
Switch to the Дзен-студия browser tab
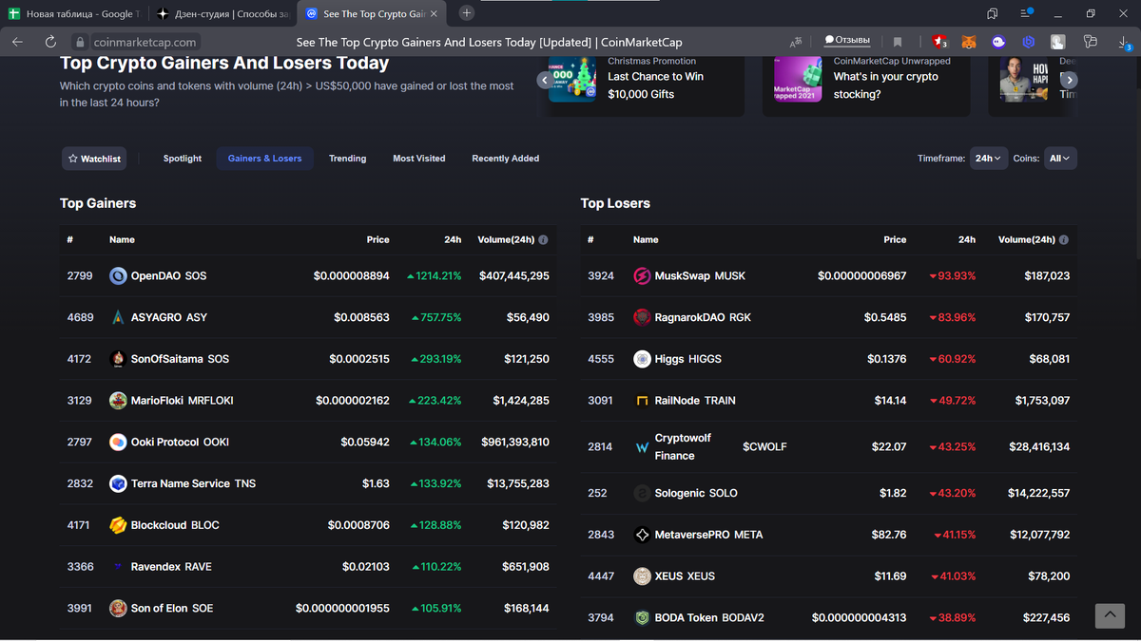click(x=223, y=13)
